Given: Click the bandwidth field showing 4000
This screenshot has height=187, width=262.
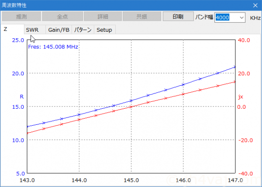Looking at the screenshot, I should (226, 17).
